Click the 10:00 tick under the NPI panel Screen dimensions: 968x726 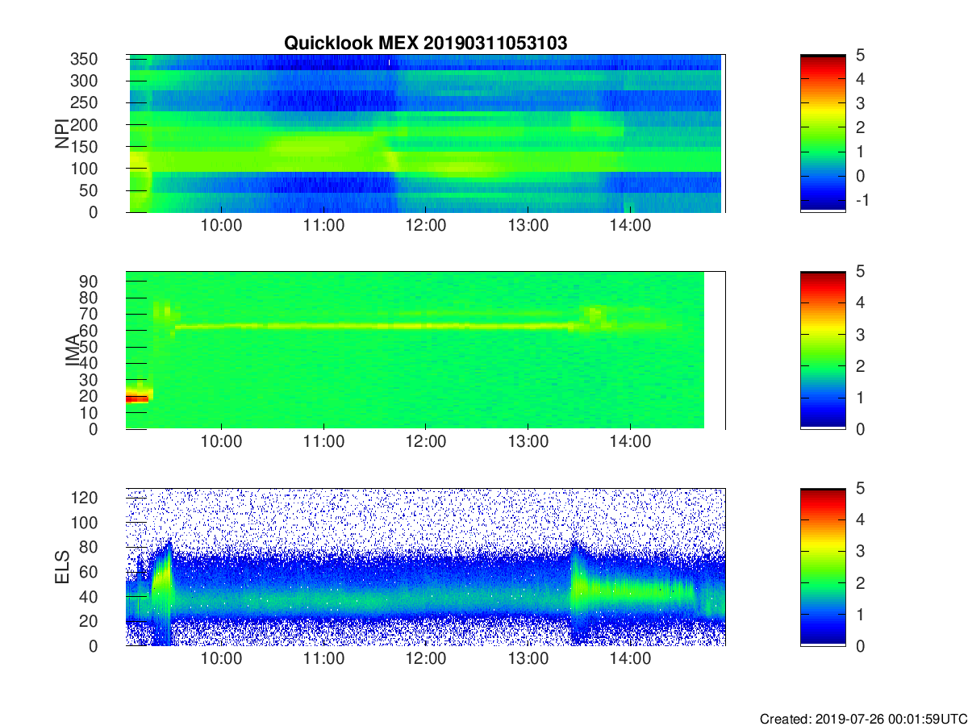tap(222, 225)
